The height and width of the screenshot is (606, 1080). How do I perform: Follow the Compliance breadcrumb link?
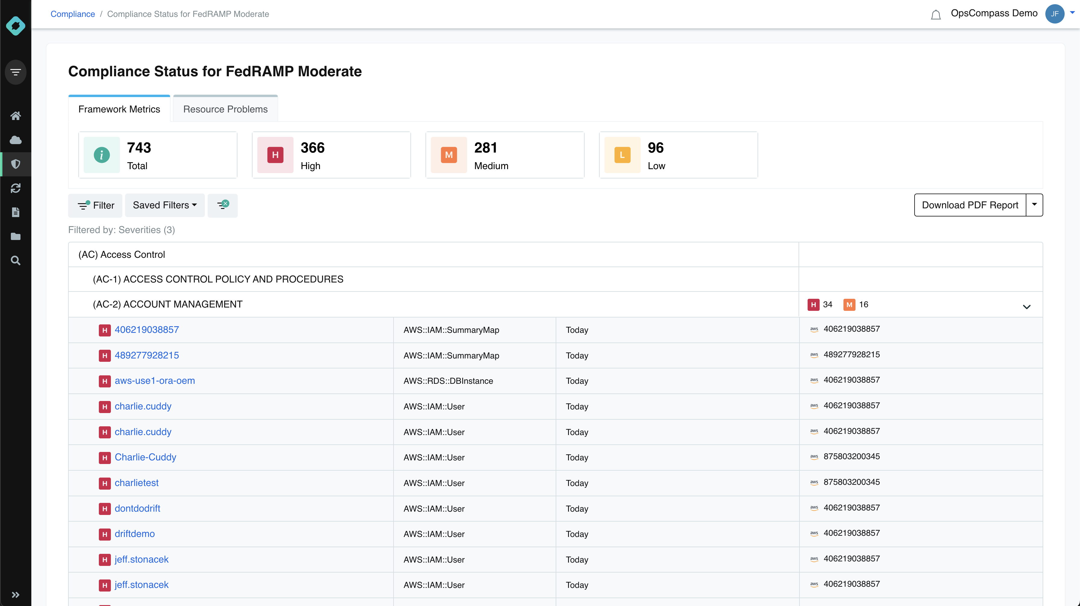tap(73, 14)
